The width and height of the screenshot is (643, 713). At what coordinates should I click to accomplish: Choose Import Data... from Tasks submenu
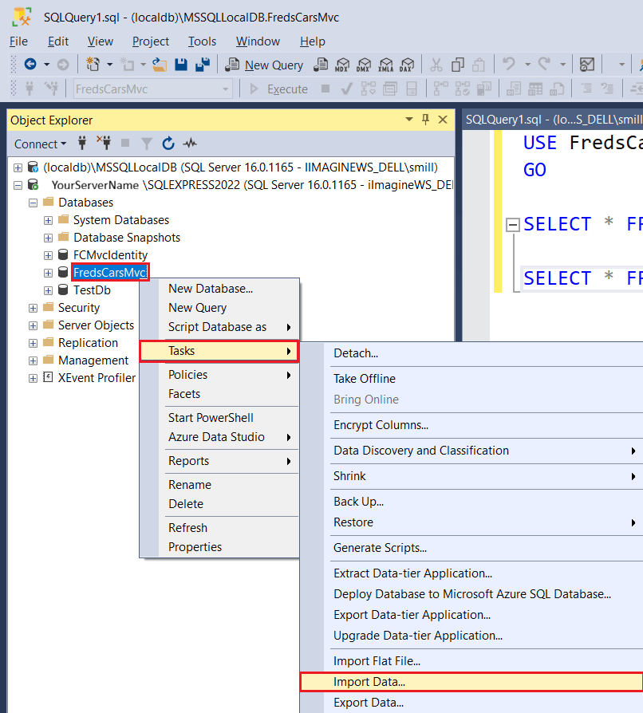pos(471,682)
